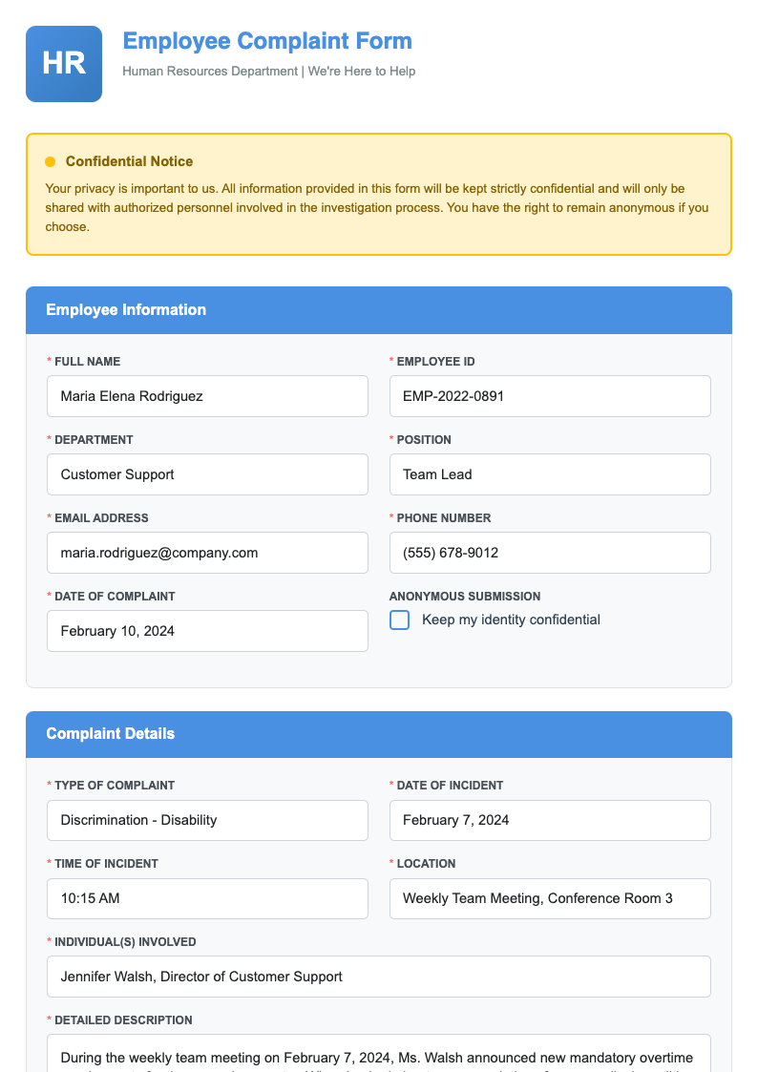
Task: Click the Email Address field
Action: click(x=207, y=553)
